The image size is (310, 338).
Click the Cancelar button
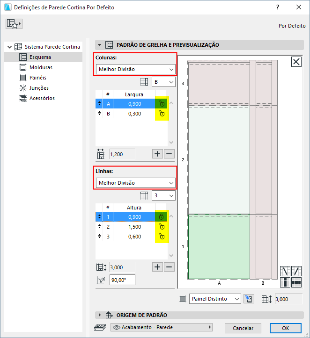click(243, 328)
